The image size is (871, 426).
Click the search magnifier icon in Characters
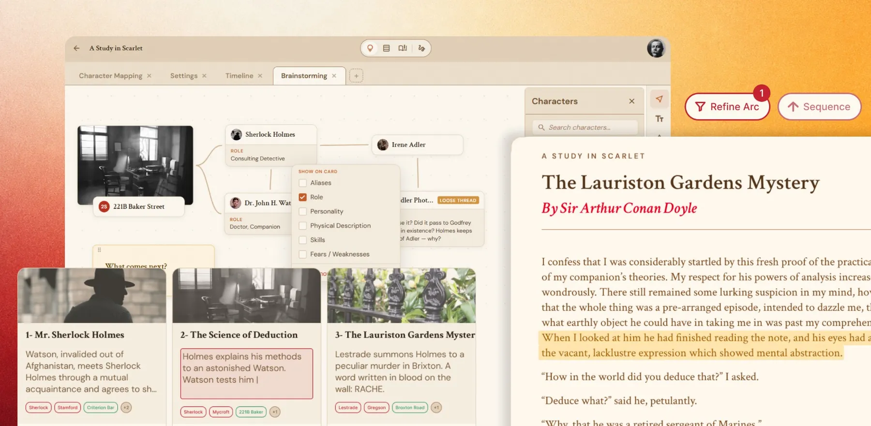click(541, 128)
